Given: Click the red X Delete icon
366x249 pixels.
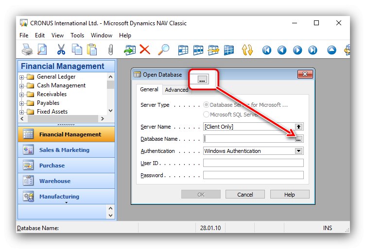Looking at the screenshot, I should (145, 50).
